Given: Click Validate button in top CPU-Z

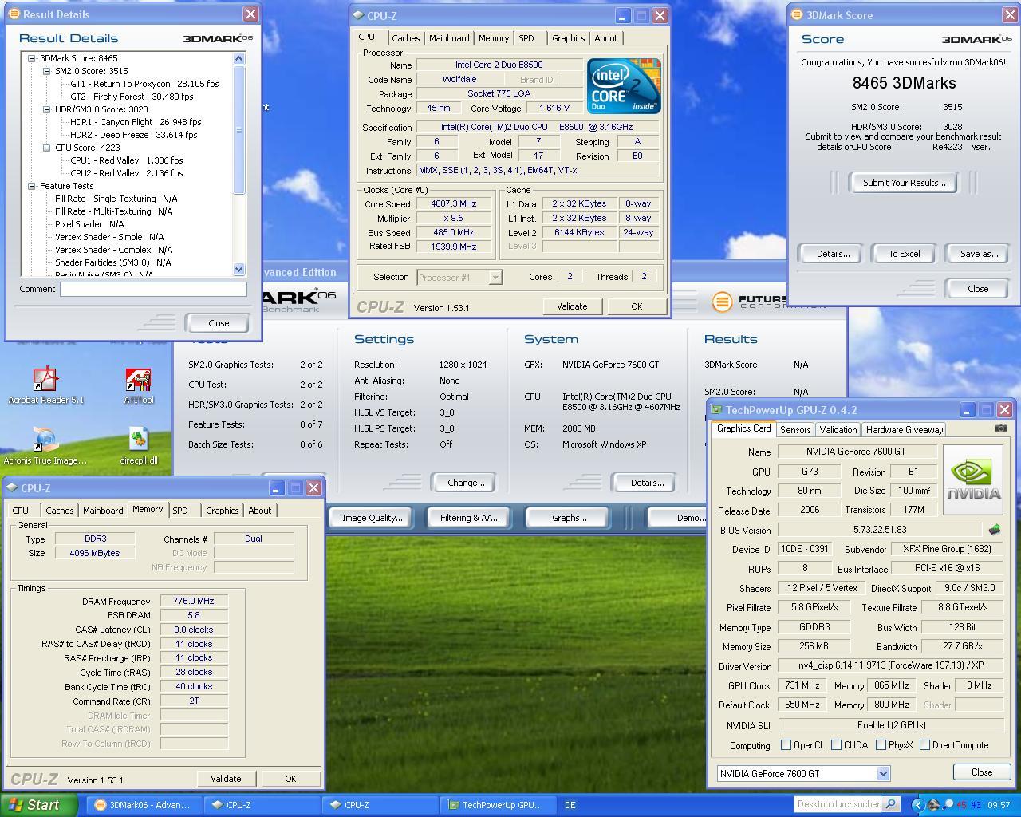Looking at the screenshot, I should (x=572, y=306).
